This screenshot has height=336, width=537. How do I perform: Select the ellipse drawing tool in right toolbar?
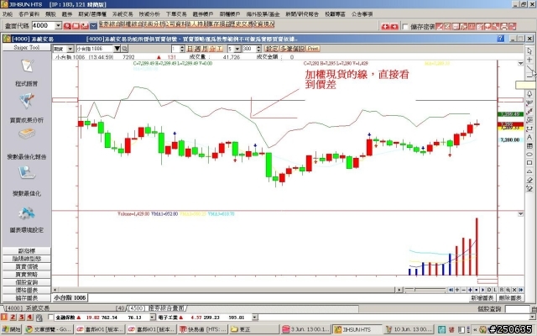click(x=529, y=155)
